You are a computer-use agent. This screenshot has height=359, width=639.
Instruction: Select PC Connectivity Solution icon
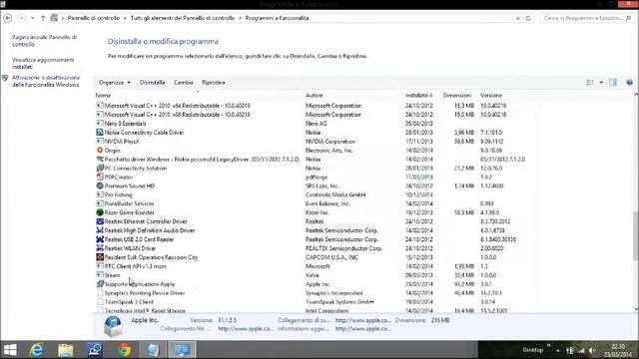pos(100,168)
